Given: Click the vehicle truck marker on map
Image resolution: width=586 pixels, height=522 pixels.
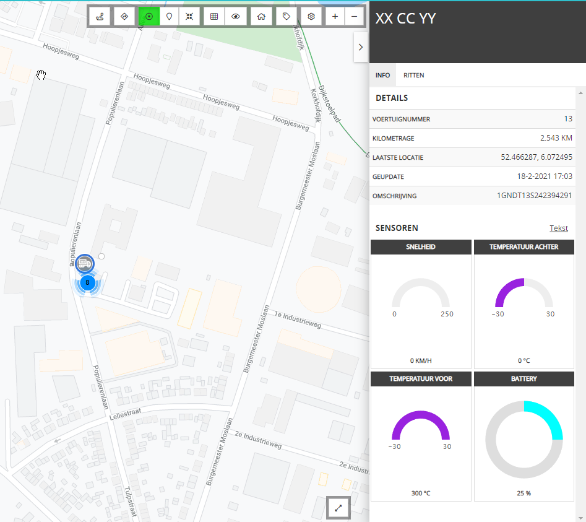Looking at the screenshot, I should (84, 264).
